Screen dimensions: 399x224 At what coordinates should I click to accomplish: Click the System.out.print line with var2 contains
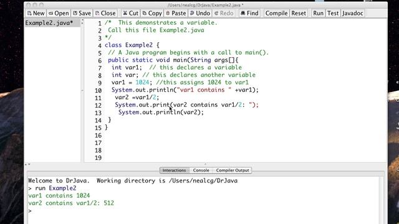186,105
